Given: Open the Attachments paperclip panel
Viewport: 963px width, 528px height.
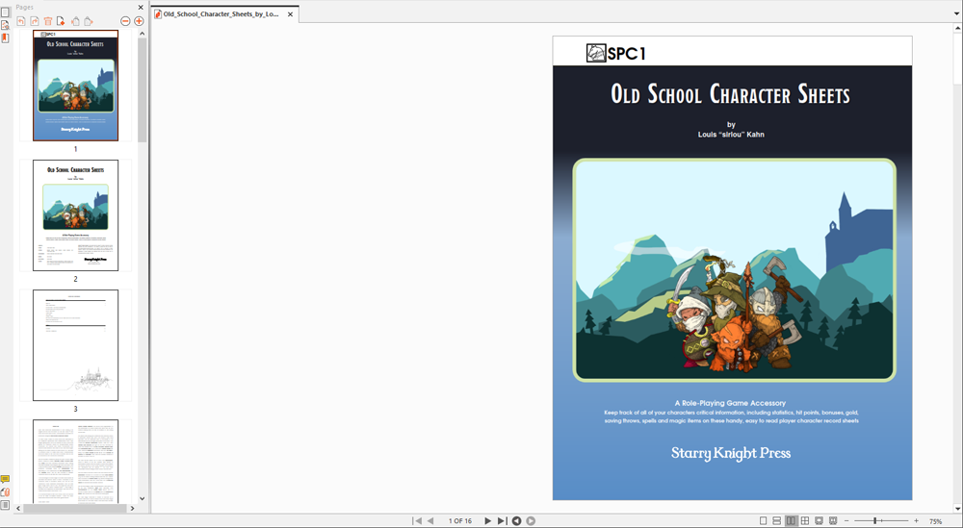Looking at the screenshot, I should tap(5, 491).
